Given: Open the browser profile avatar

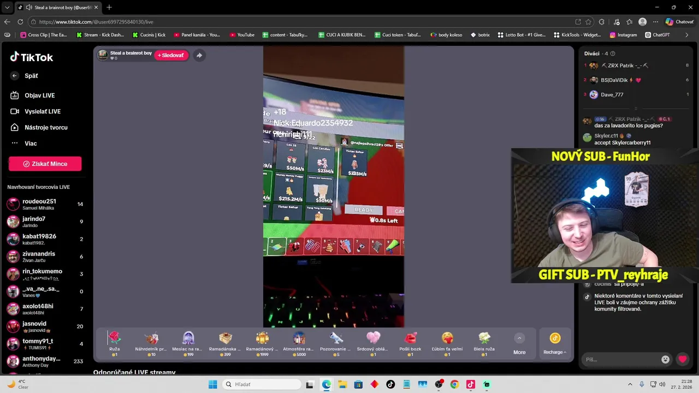Looking at the screenshot, I should pos(643,22).
